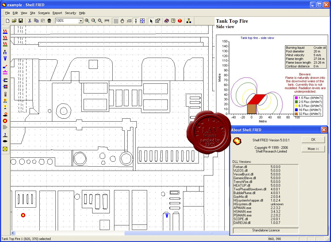Cut with the scissors icon
The width and height of the screenshot is (331, 242).
click(30, 21)
